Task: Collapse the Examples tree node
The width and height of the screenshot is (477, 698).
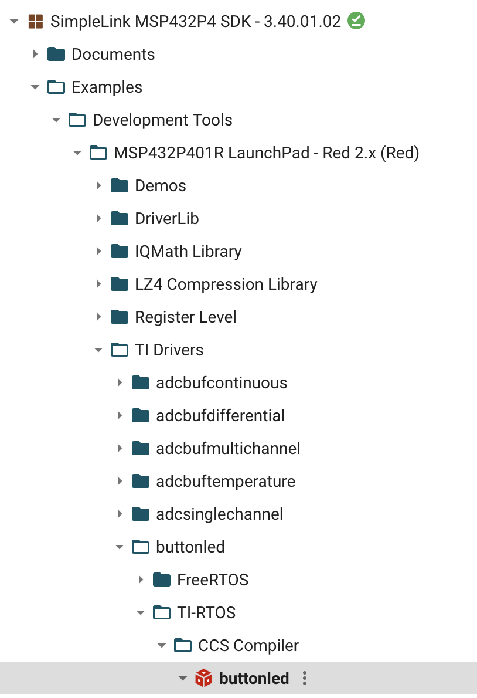Action: [x=35, y=86]
